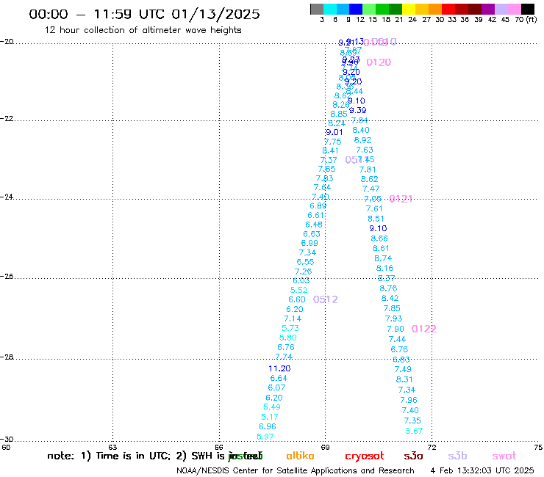Viewport: 544px width, 477px height.
Task: Select the 7.96 wave height reading
Action: coord(409,400)
